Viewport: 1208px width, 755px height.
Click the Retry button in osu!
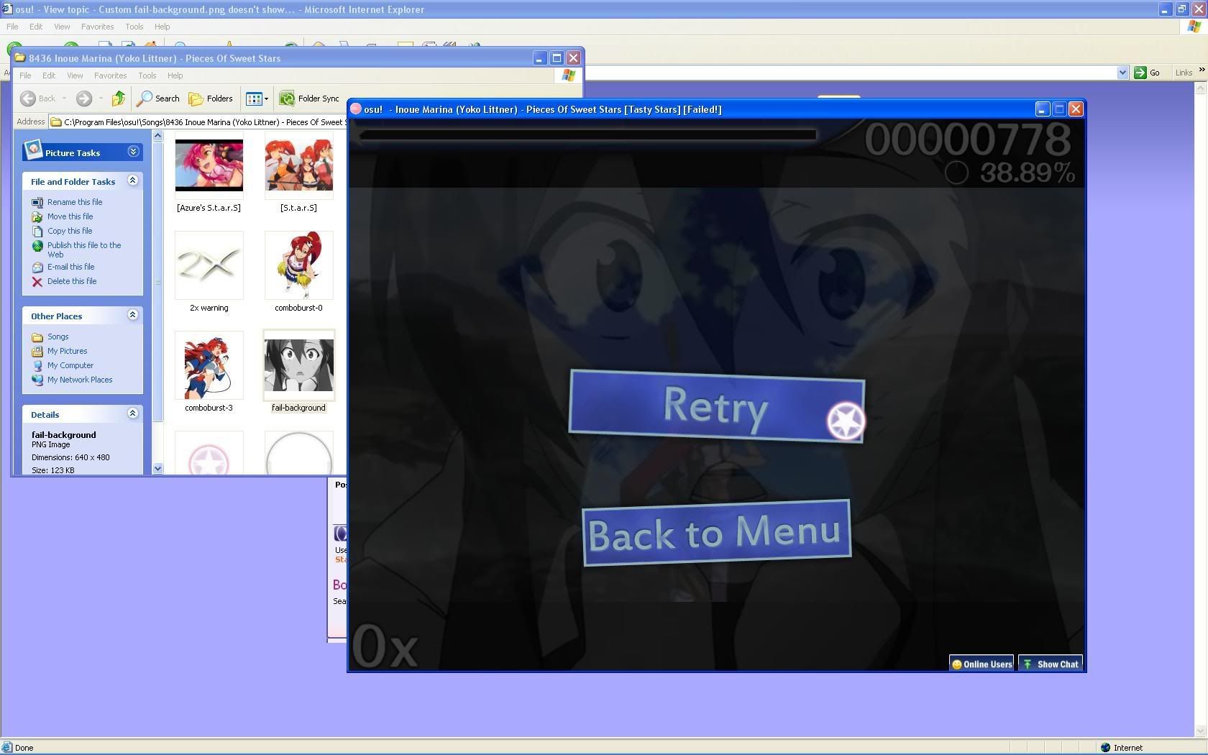pyautogui.click(x=716, y=406)
